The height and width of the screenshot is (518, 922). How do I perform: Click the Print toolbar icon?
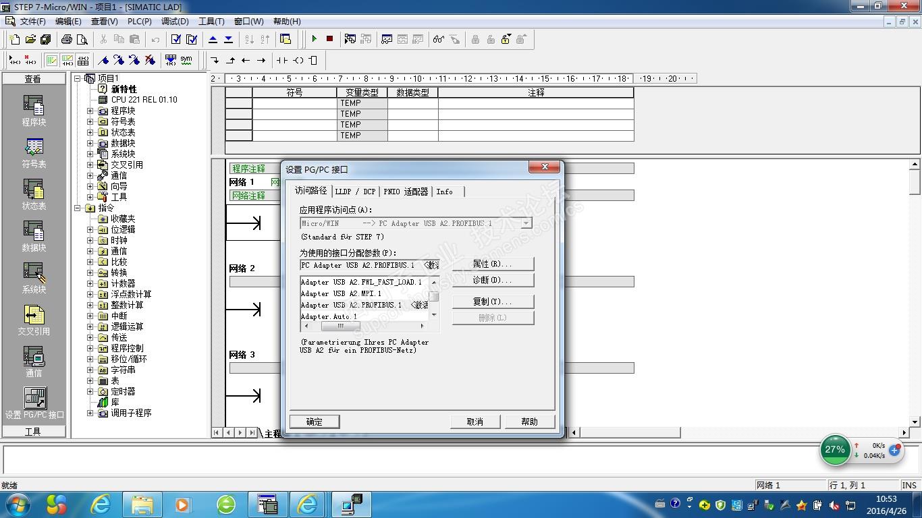click(x=67, y=39)
